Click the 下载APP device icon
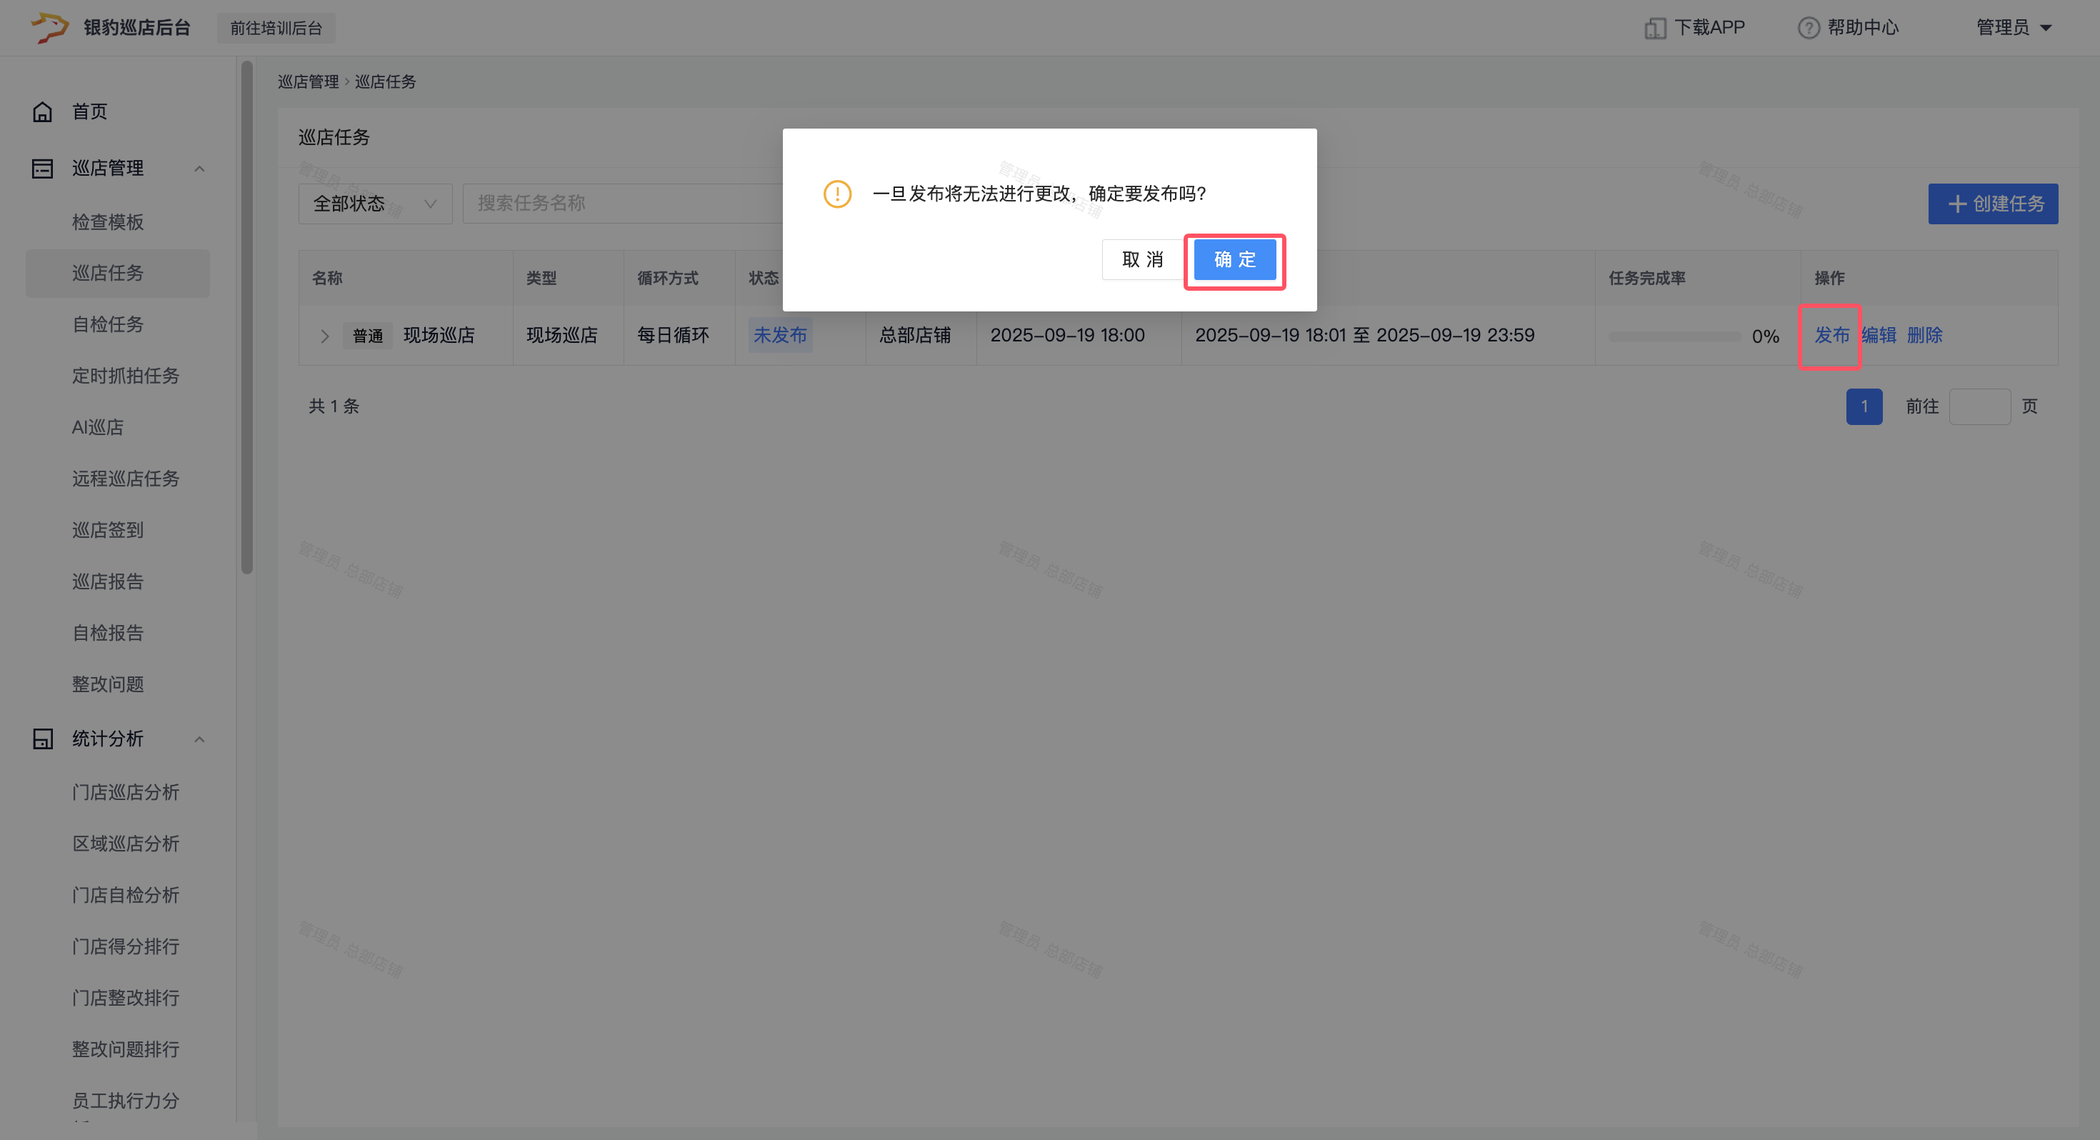This screenshot has height=1140, width=2100. 1655,28
